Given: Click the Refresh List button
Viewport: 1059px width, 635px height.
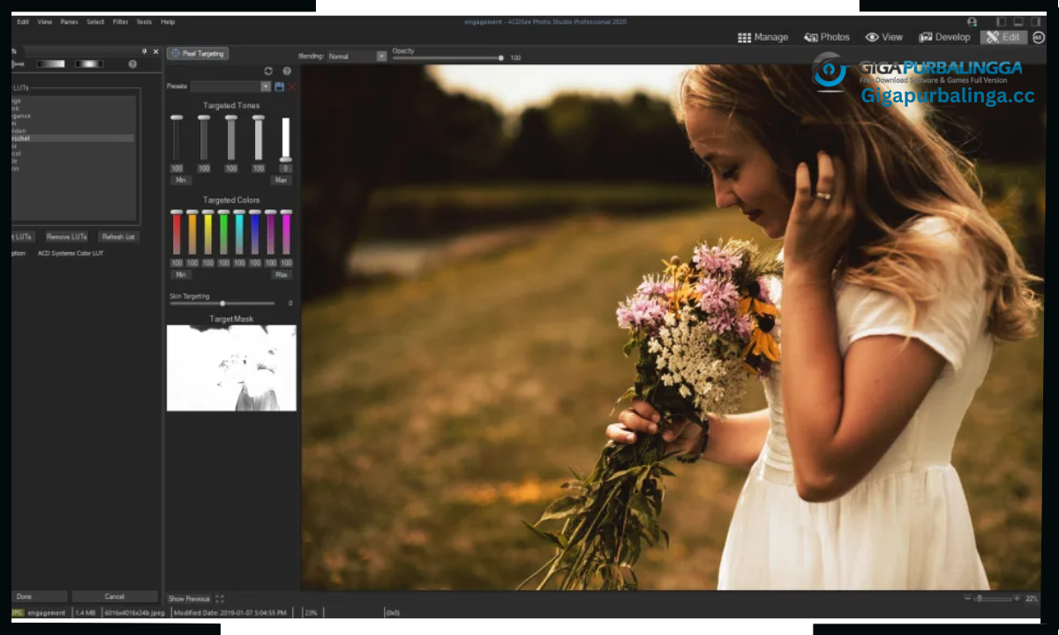Looking at the screenshot, I should [x=118, y=236].
